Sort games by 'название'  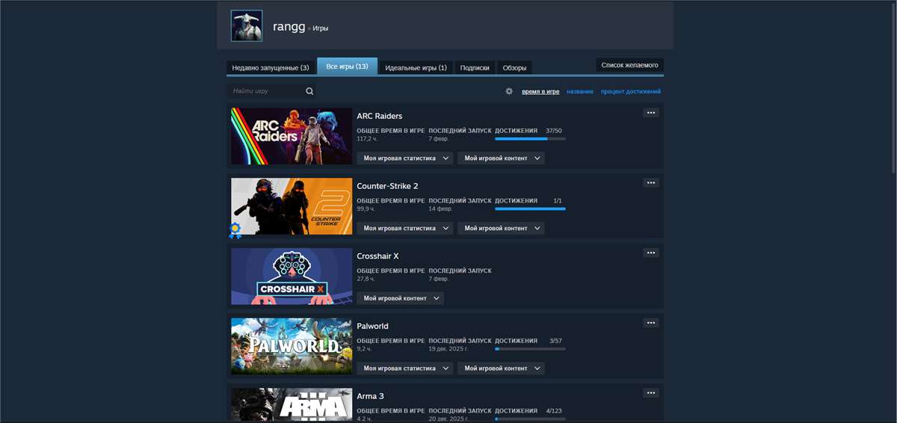tap(580, 92)
